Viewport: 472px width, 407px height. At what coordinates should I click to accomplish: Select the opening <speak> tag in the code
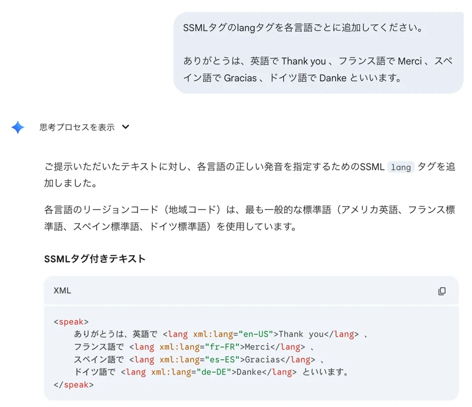[71, 321]
